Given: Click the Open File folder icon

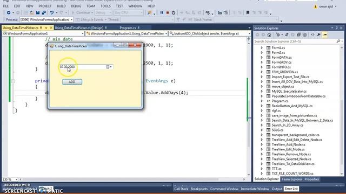Looking at the screenshot, I should (x=32, y=13).
